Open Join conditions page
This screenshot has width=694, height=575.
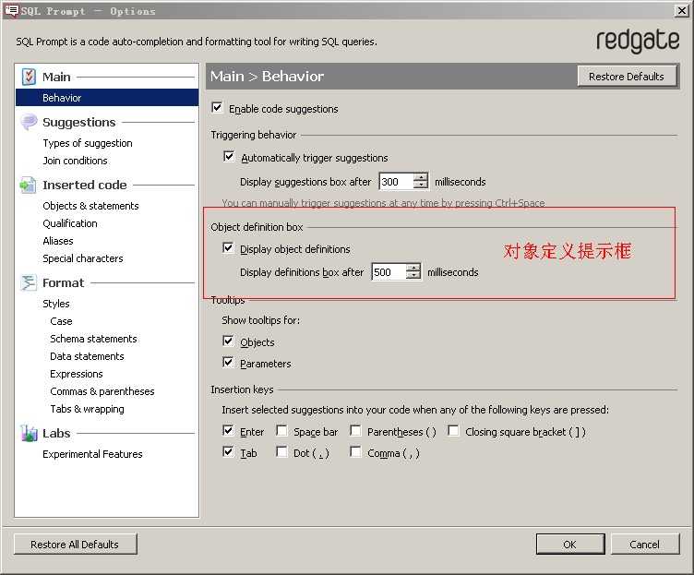[x=76, y=161]
